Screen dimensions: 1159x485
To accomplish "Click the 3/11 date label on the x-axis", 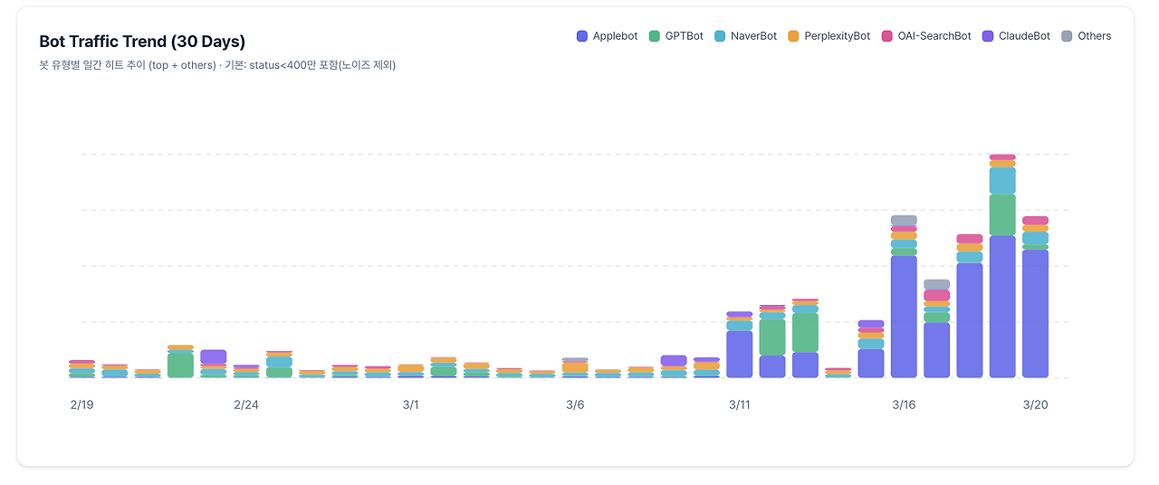I will pyautogui.click(x=740, y=404).
